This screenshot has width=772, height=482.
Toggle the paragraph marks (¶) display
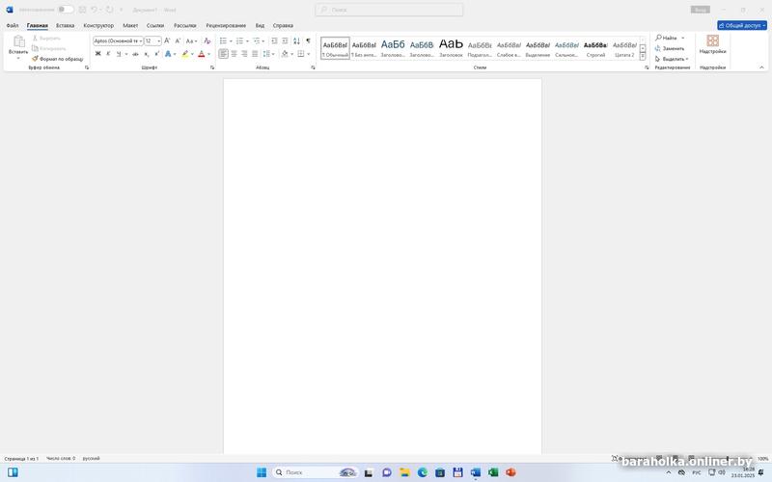pos(308,40)
